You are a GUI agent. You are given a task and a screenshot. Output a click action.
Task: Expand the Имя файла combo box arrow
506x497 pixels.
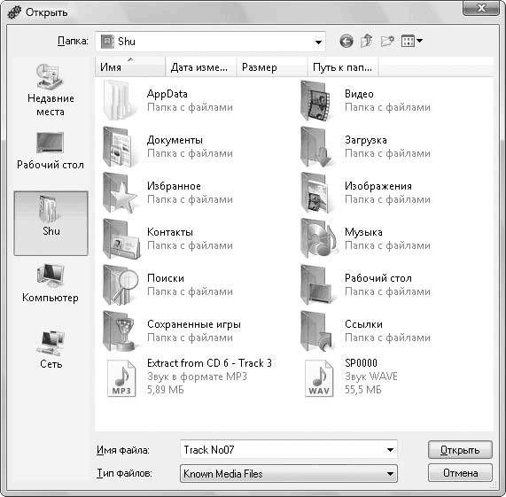[x=390, y=449]
